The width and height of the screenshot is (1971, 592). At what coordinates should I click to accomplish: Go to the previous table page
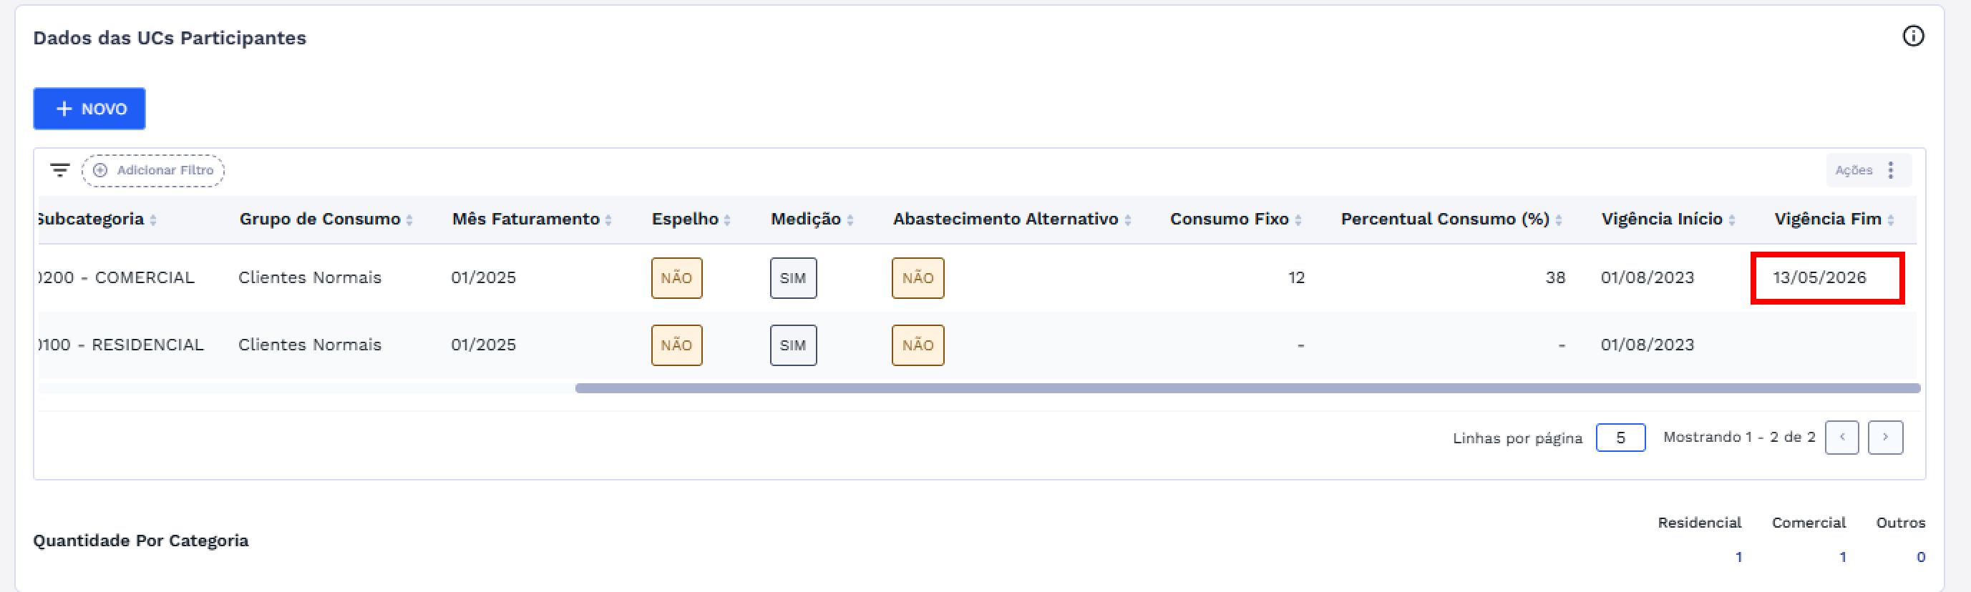pos(1841,438)
